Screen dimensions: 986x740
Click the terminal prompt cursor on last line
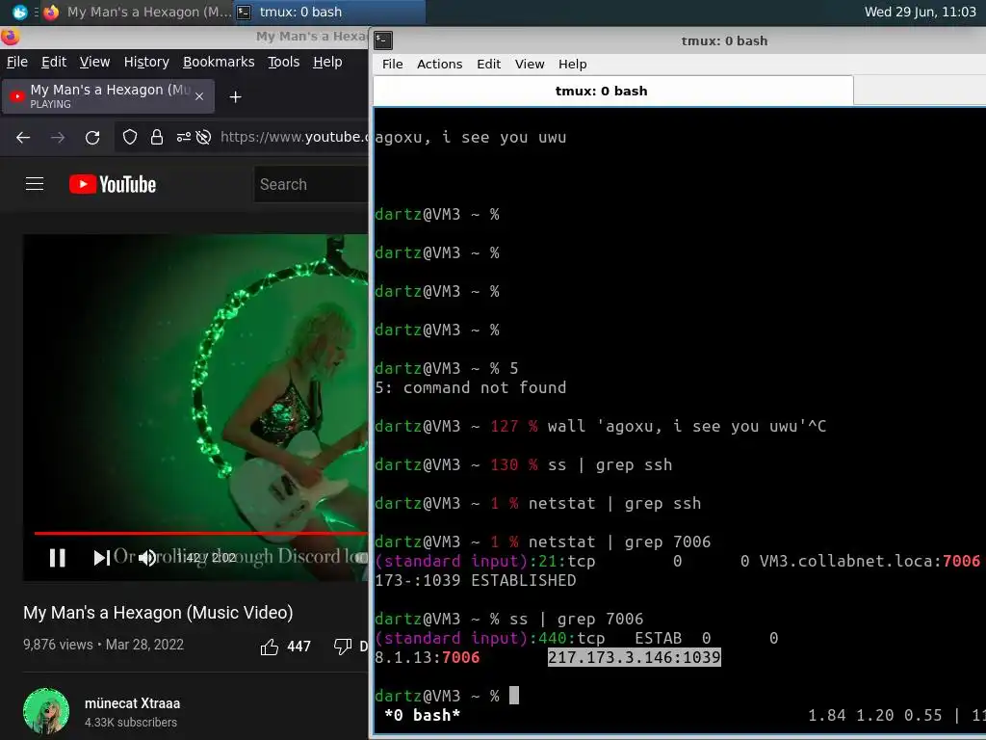tap(514, 696)
